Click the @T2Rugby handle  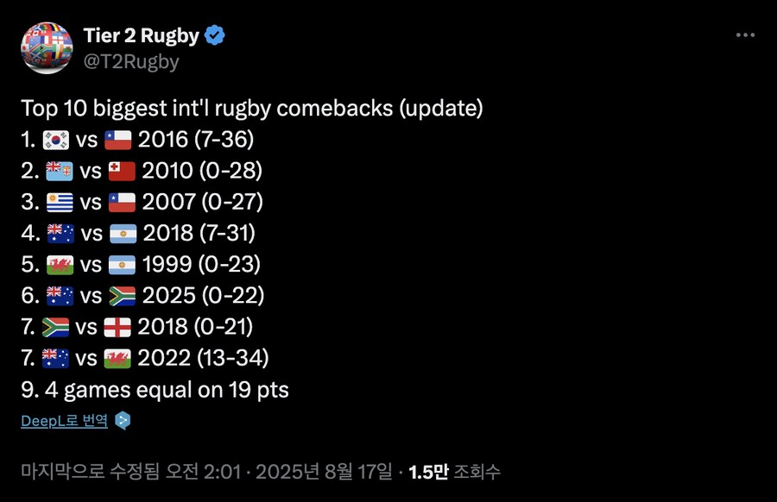(x=132, y=61)
